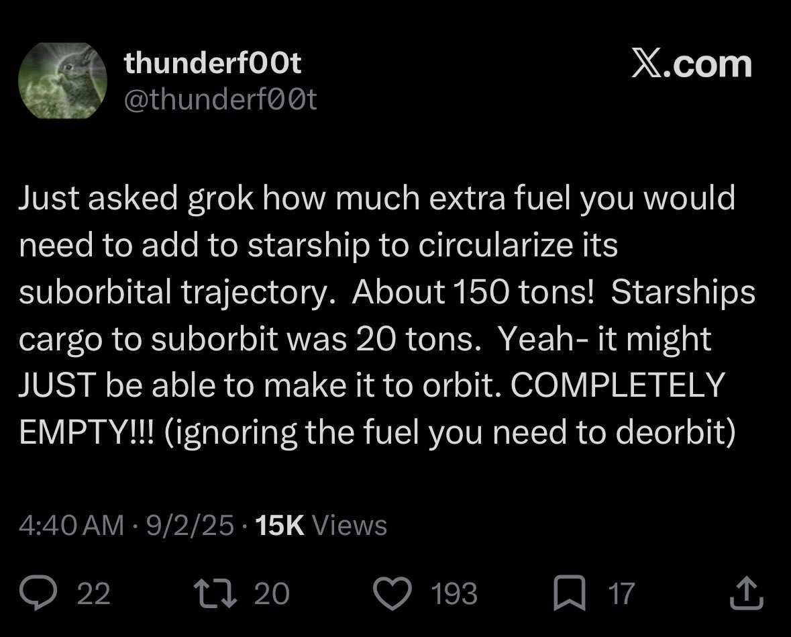Open the 15K Views statistic
This screenshot has width=791, height=637.
coord(321,526)
